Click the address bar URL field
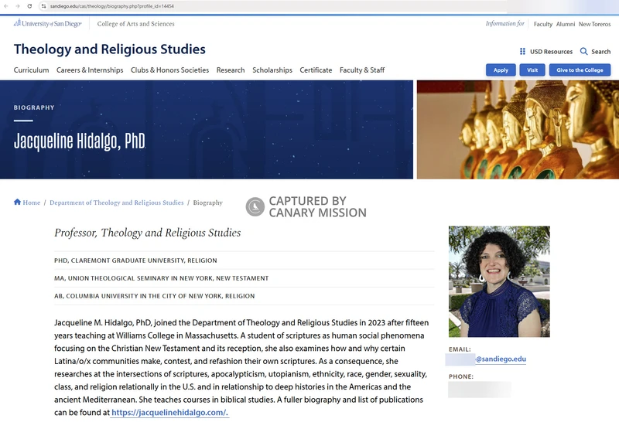The image size is (619, 422). tap(232, 5)
